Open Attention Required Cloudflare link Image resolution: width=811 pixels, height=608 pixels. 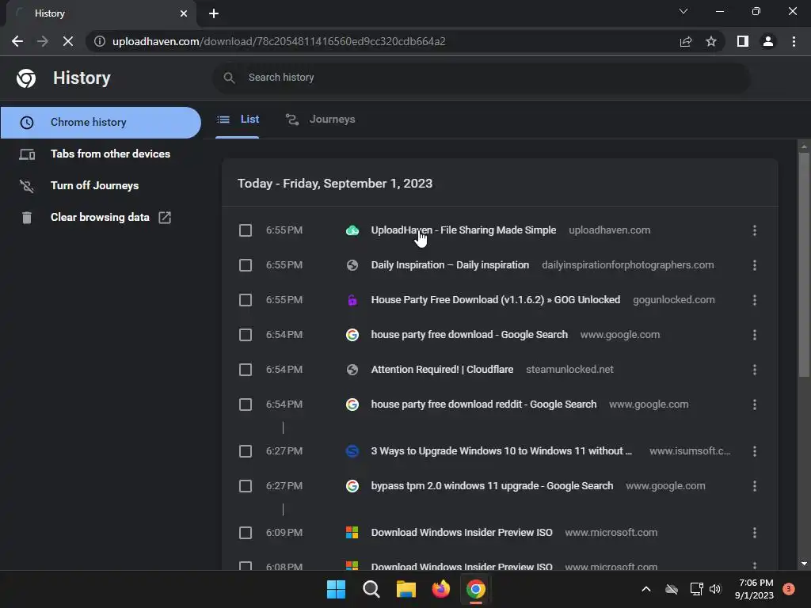click(x=442, y=370)
